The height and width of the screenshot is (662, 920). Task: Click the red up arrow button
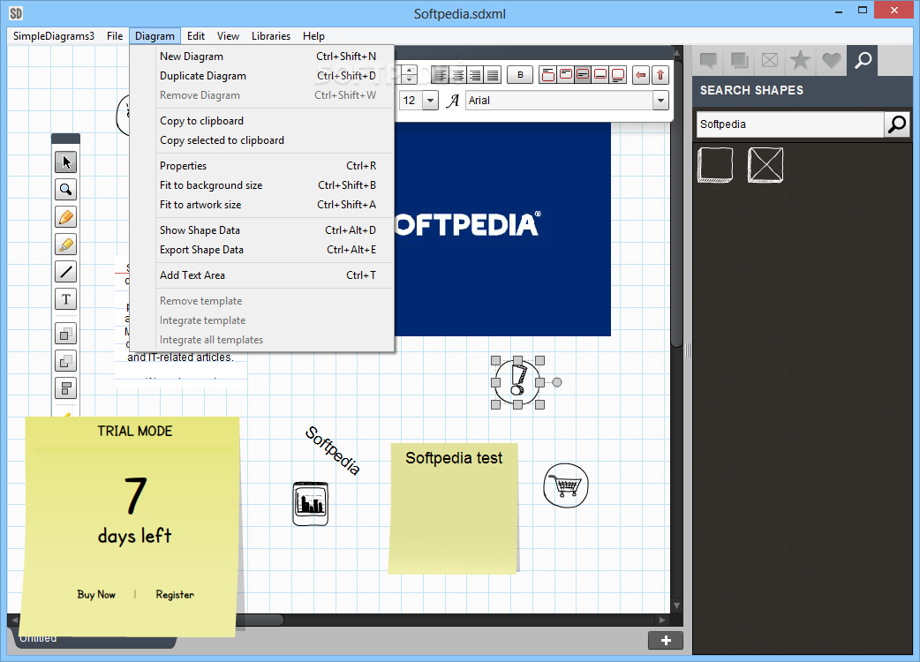660,75
